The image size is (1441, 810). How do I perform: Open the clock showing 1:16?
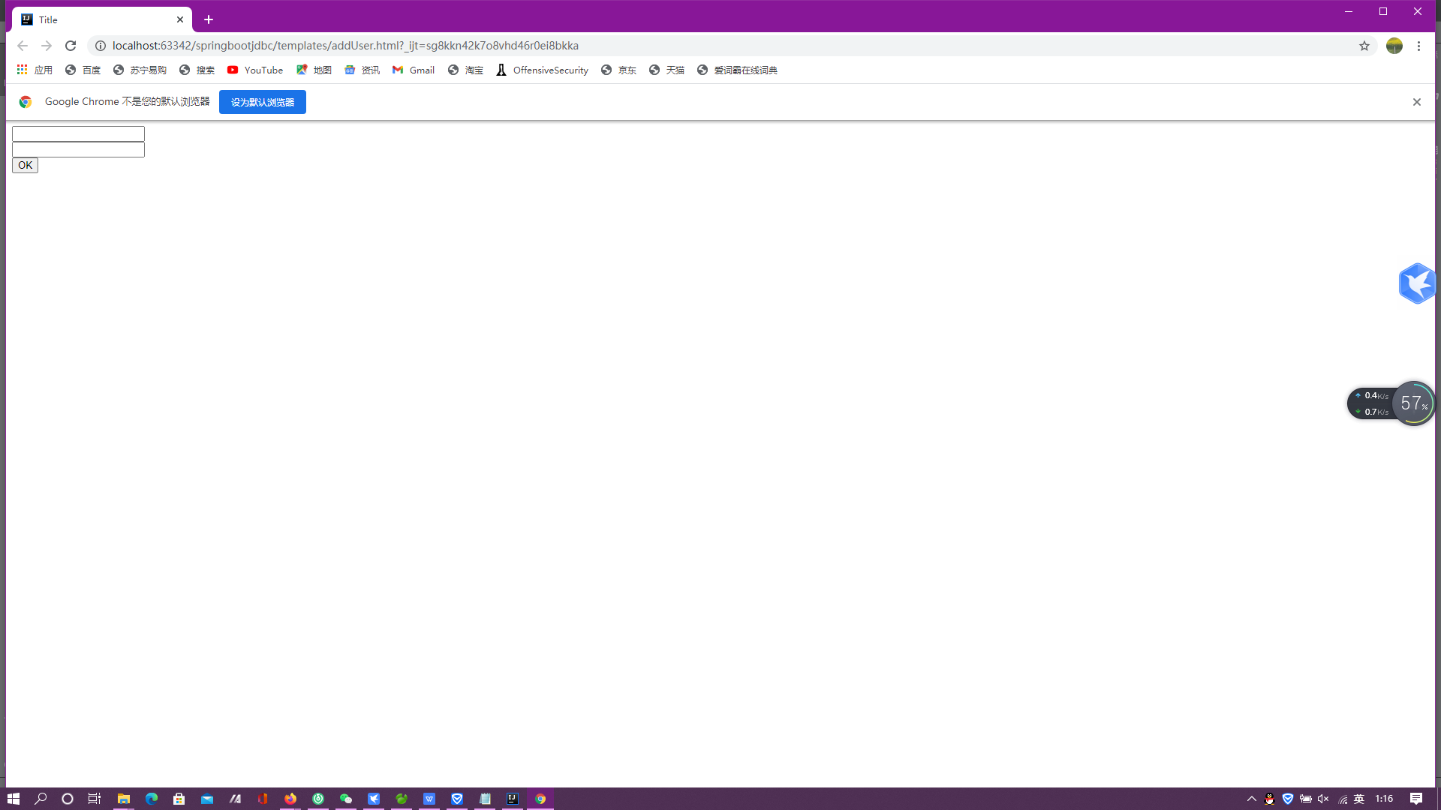click(1385, 799)
